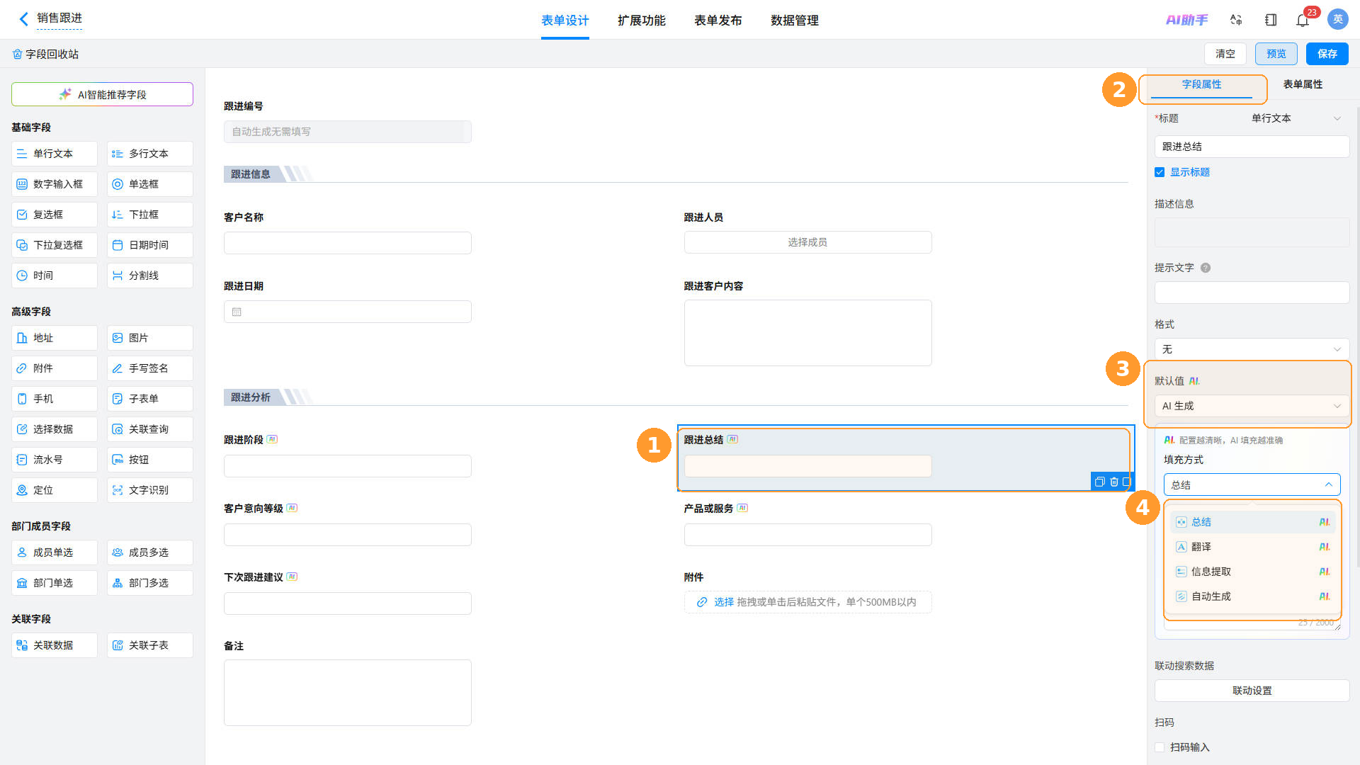This screenshot has height=765, width=1360.
Task: Add a 关联查询 field
Action: 150,429
